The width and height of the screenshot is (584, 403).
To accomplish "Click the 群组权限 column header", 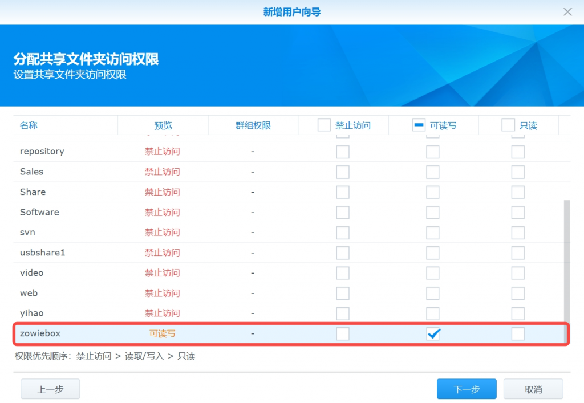I will pyautogui.click(x=253, y=125).
